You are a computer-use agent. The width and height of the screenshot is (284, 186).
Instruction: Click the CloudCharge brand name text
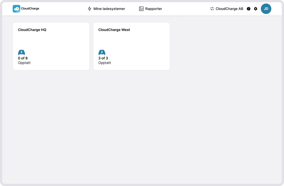(30, 9)
